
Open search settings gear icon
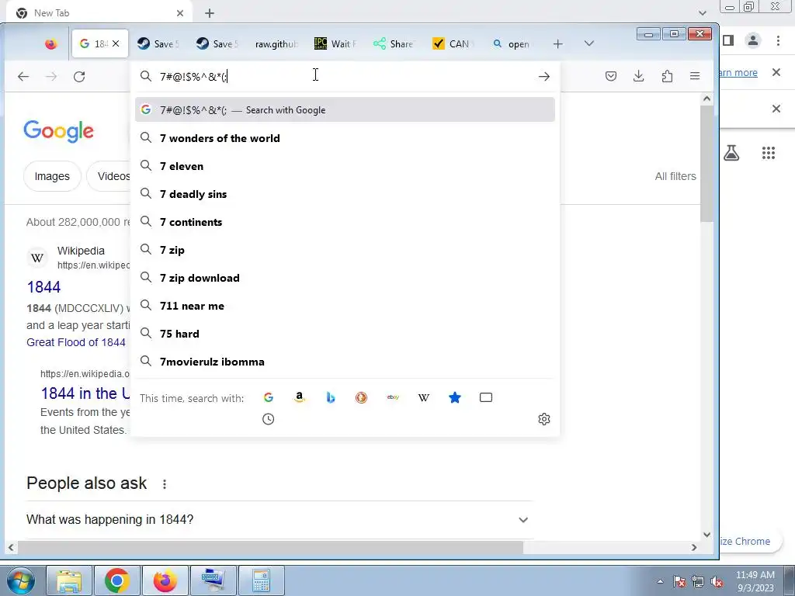point(544,419)
